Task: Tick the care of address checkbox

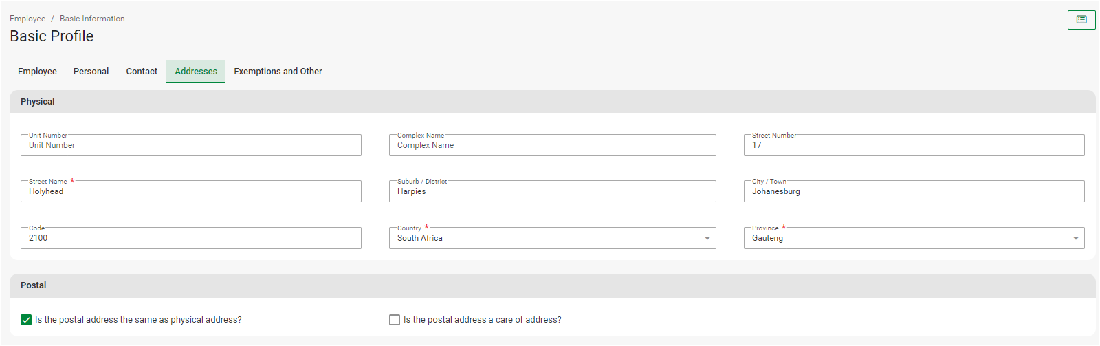Action: tap(395, 320)
